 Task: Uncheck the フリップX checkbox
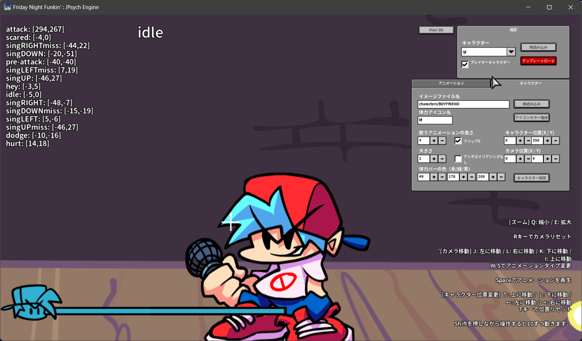pyautogui.click(x=458, y=141)
